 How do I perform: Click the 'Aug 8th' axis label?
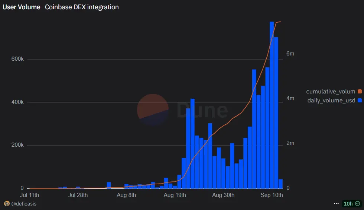126,195
